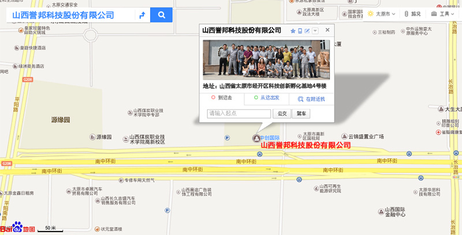Click the 太原交通安全 label at top
462x235 pixels.
[65, 5]
